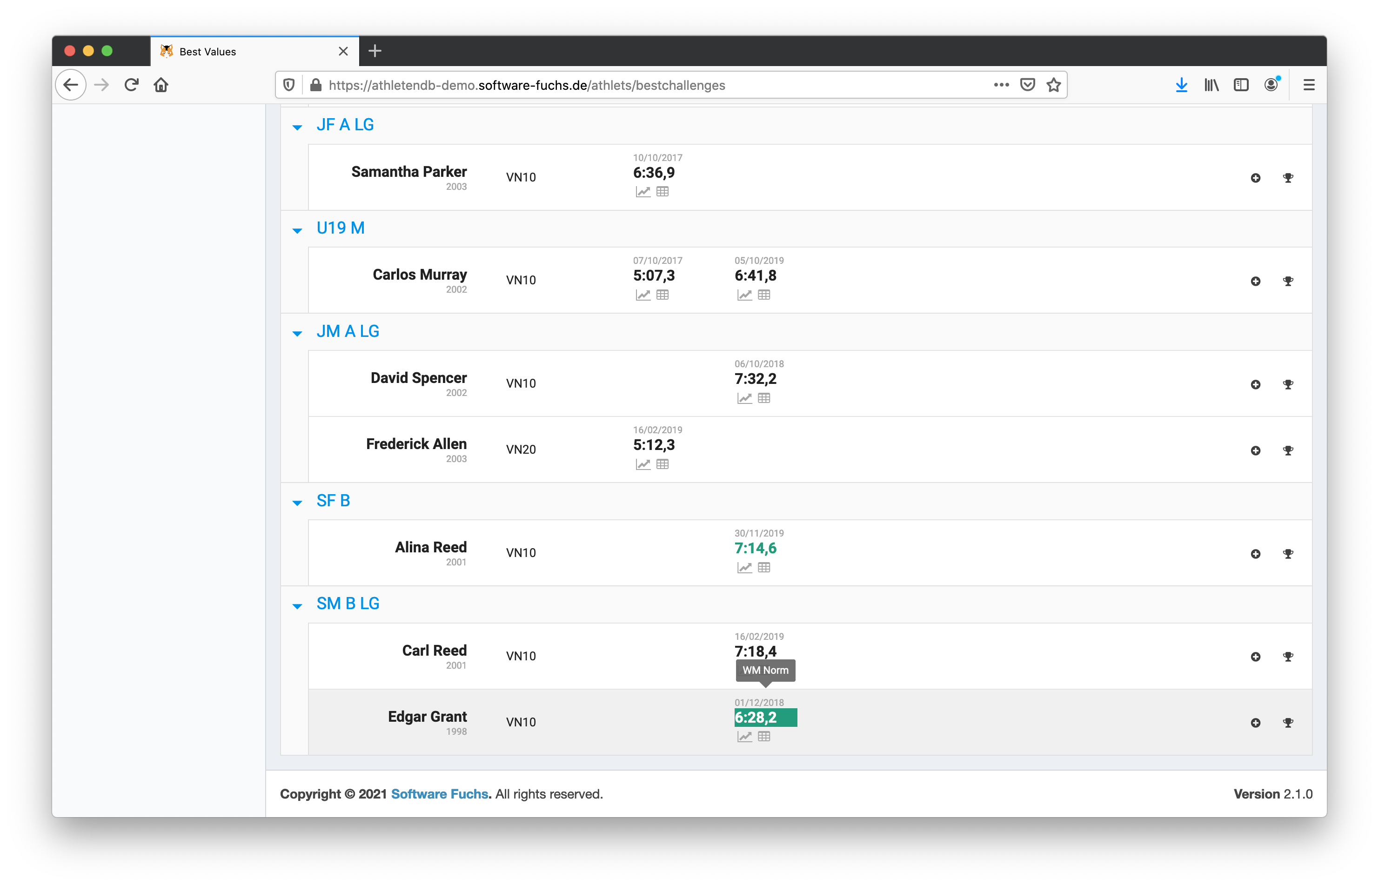Open chart icon under Frederick Allen 5:12,3
The width and height of the screenshot is (1379, 886).
643,464
